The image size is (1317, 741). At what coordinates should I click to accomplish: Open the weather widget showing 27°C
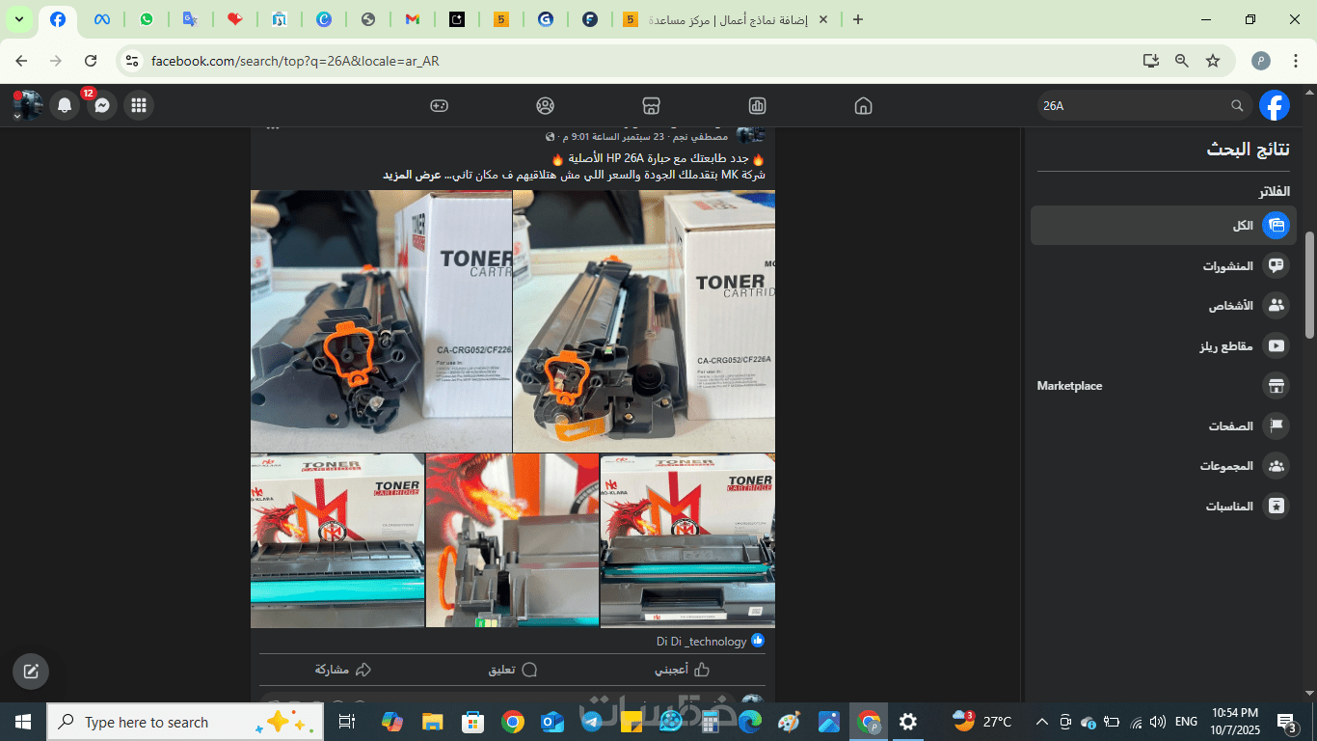pos(982,722)
